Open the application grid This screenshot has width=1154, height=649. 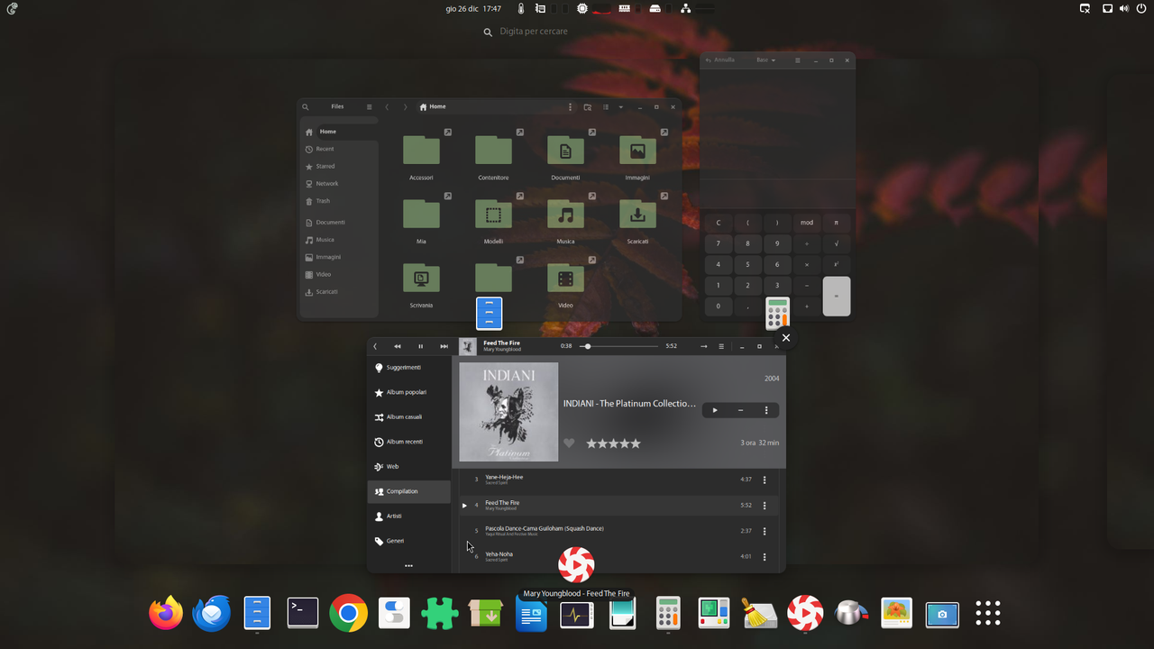point(988,613)
